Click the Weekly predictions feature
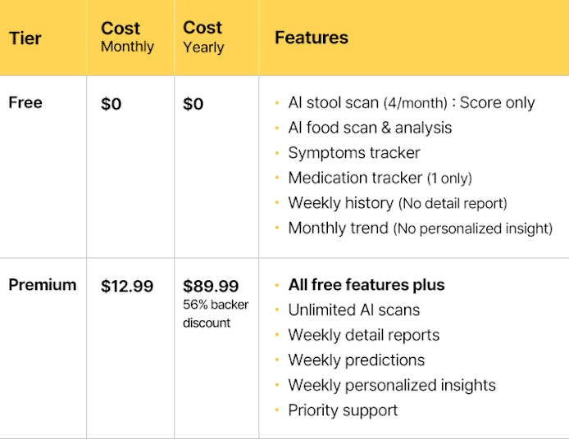 [x=356, y=360]
